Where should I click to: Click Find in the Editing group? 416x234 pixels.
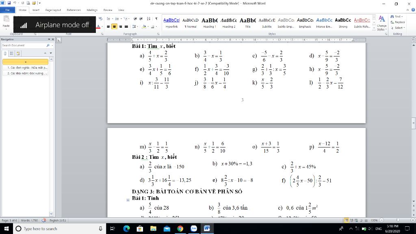point(396,16)
